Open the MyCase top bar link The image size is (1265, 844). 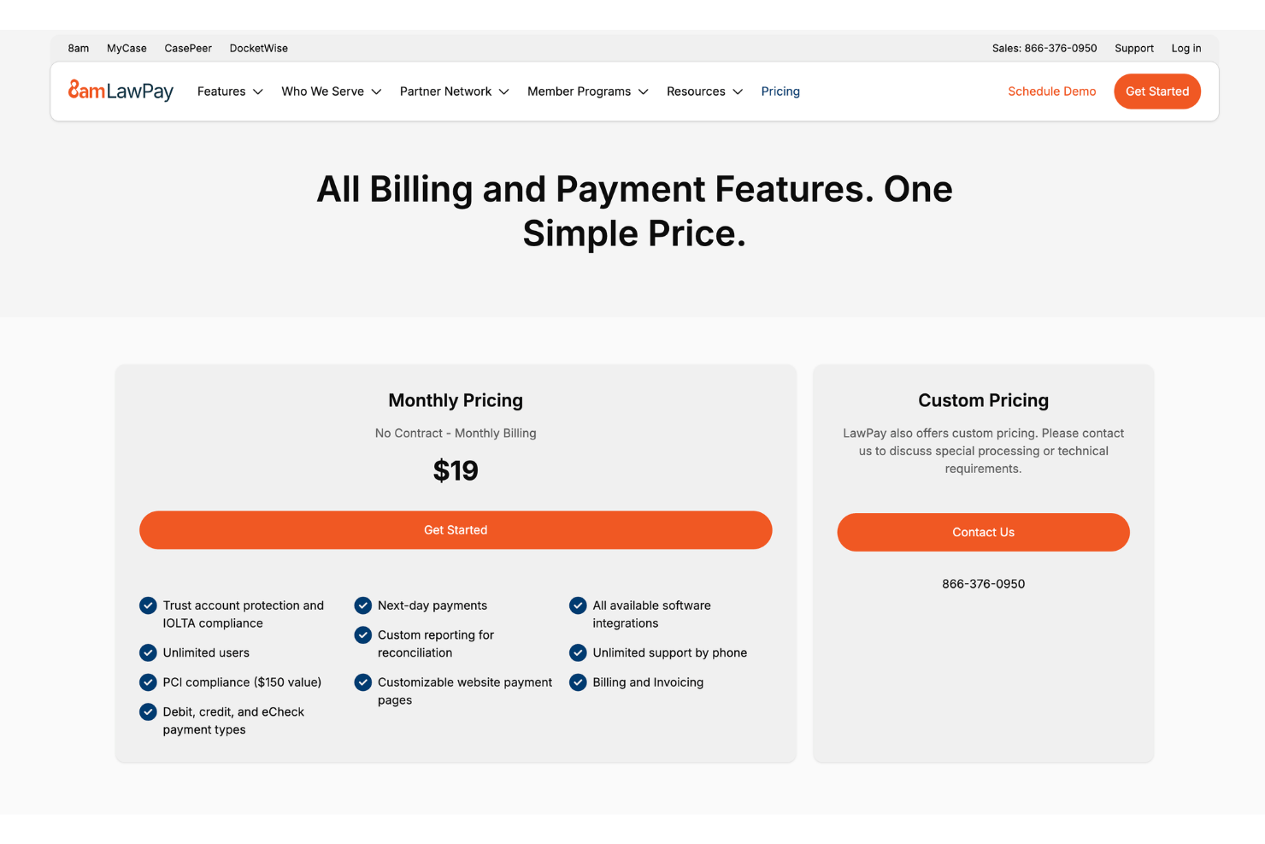coord(126,48)
